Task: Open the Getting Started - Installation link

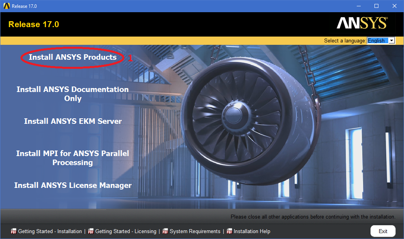Action: coord(50,231)
